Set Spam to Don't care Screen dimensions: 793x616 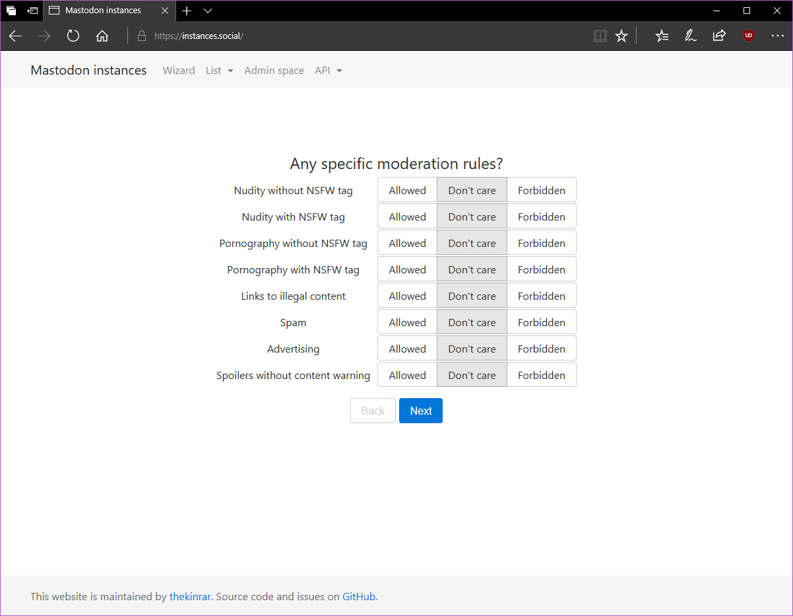(x=472, y=322)
